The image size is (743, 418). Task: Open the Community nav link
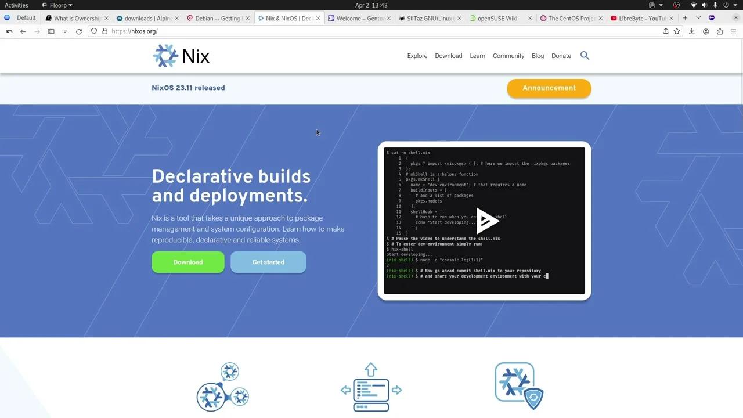pos(508,56)
